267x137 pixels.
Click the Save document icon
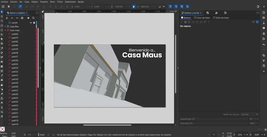(264, 23)
